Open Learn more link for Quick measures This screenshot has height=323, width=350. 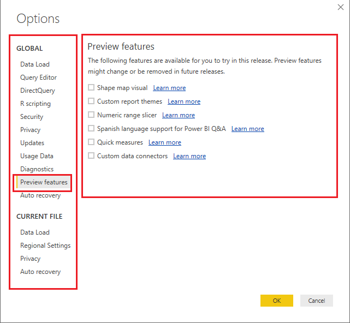click(165, 142)
